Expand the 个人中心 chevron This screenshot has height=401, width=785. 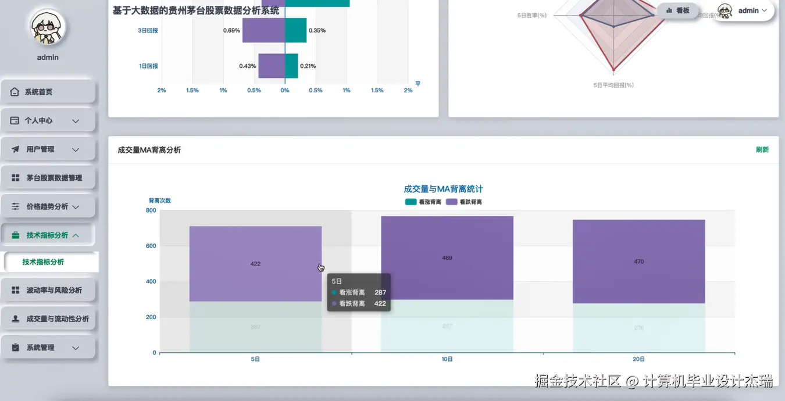pos(76,121)
